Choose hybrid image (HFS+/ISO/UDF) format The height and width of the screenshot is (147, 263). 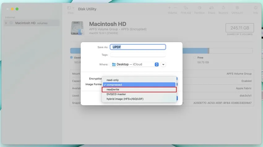coord(139,99)
